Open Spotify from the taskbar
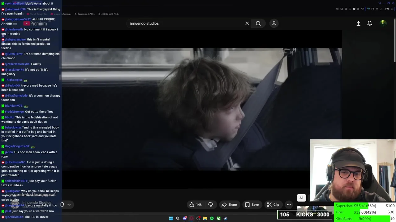The width and height of the screenshot is (396, 222). point(212,218)
